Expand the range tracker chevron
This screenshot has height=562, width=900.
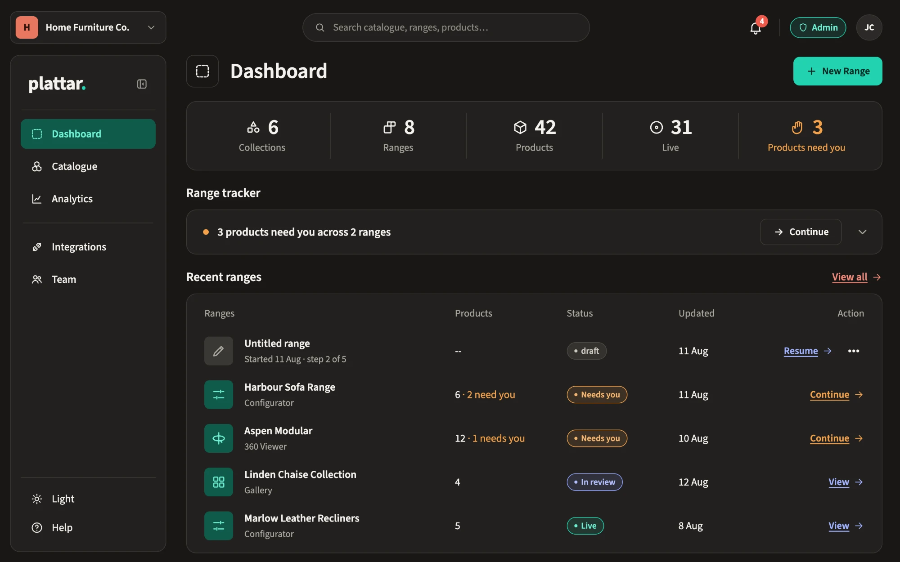[x=862, y=232]
